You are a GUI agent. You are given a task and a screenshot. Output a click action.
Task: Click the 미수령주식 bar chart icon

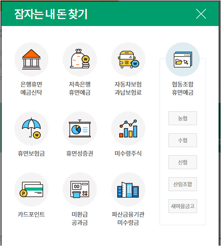pos(128,128)
